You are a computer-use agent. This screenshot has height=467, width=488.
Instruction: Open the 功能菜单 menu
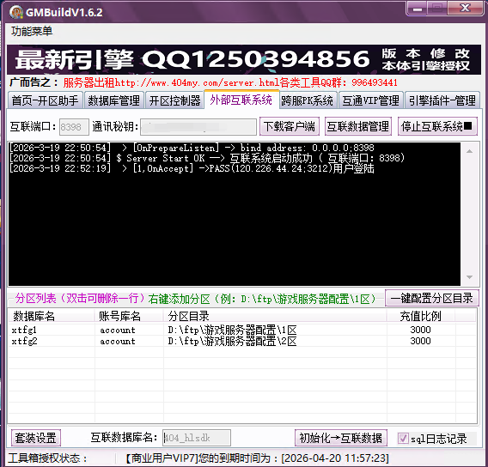click(32, 32)
